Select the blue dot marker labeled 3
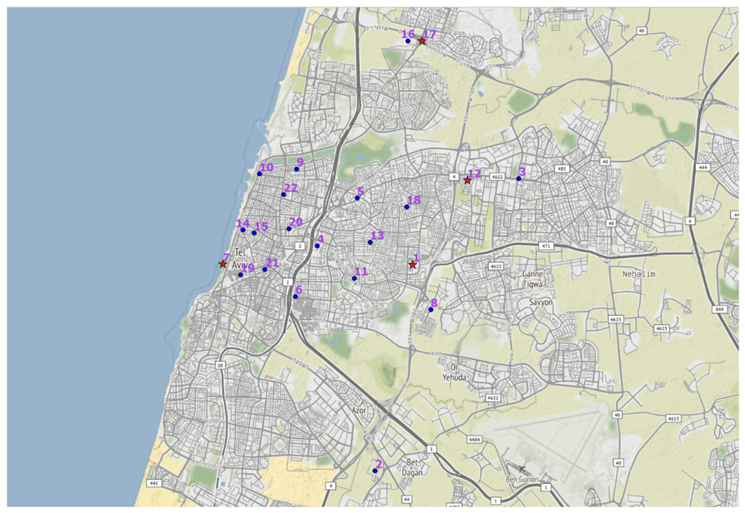The image size is (745, 513). click(519, 178)
